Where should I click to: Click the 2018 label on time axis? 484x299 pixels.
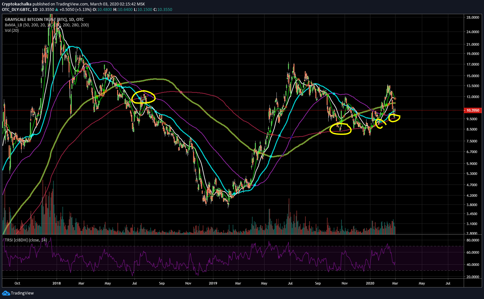click(x=57, y=283)
